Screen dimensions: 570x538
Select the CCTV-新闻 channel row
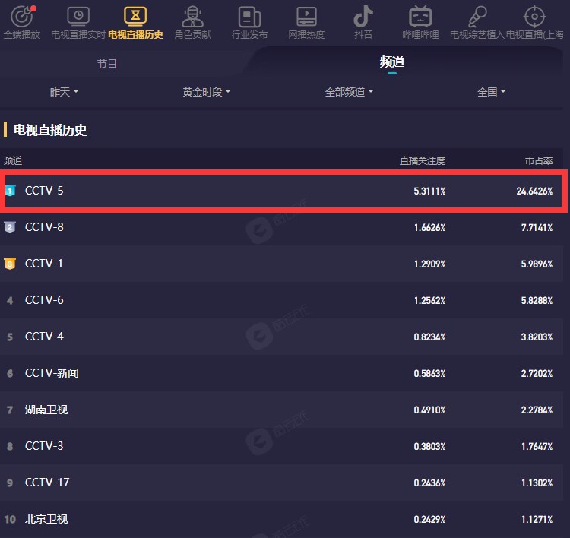pyautogui.click(x=281, y=373)
